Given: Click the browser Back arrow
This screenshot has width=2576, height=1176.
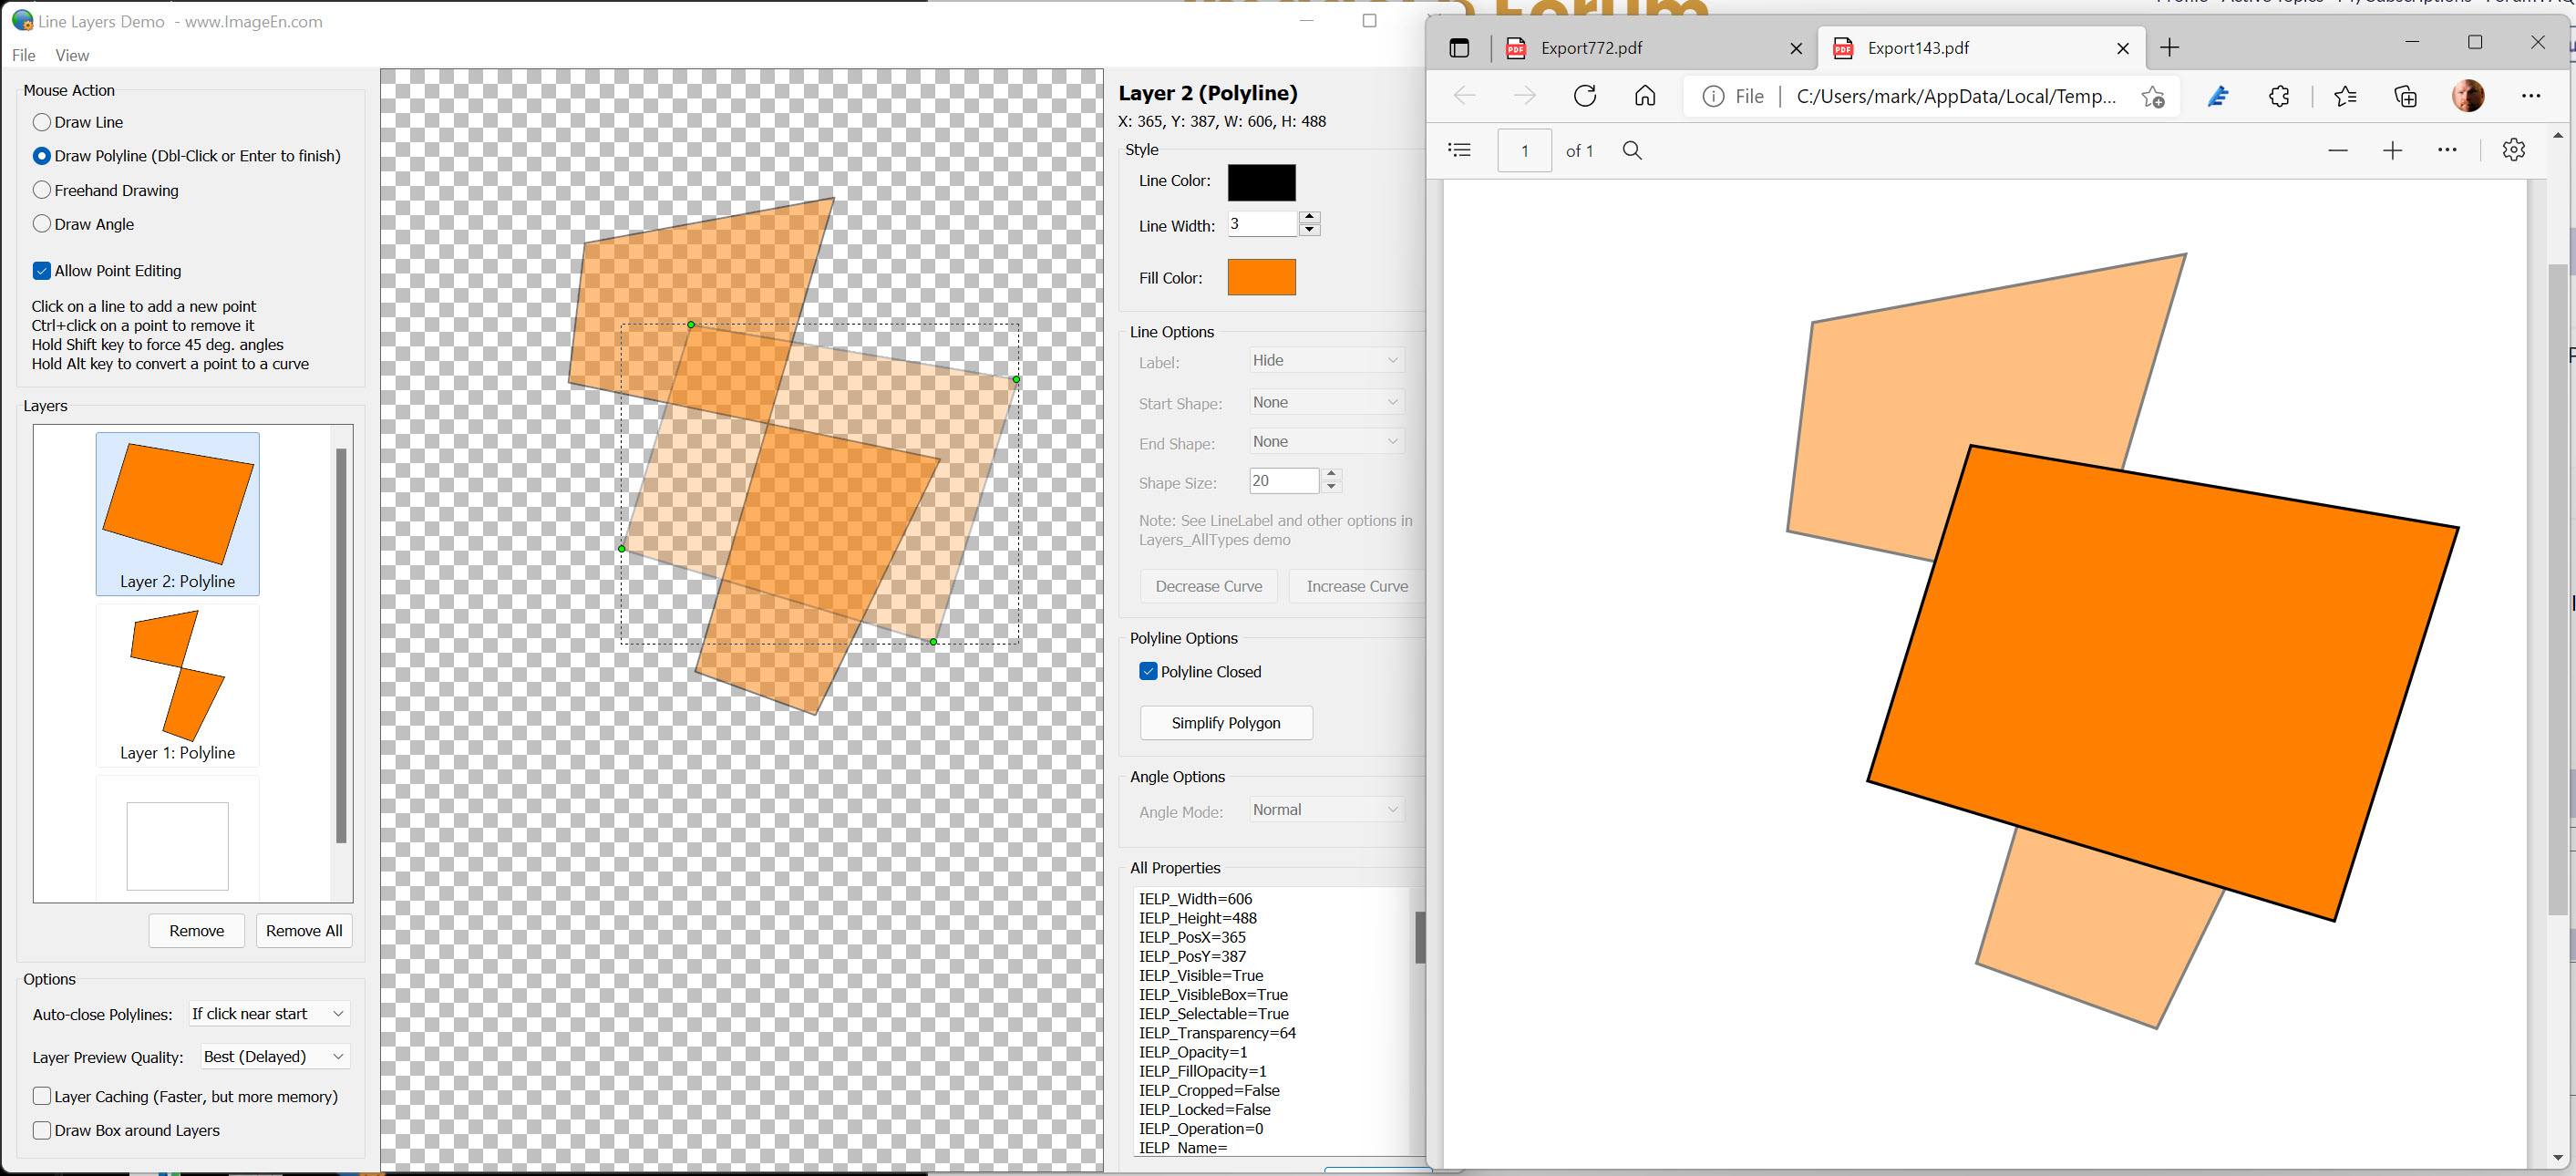Looking at the screenshot, I should click(x=1464, y=96).
